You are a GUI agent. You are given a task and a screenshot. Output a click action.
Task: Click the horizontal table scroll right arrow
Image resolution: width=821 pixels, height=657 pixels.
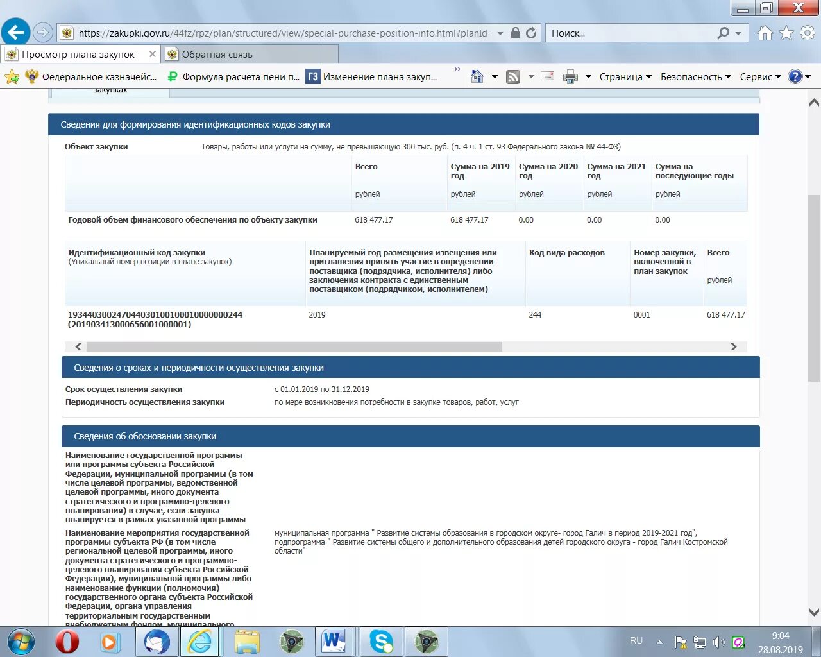coord(734,347)
